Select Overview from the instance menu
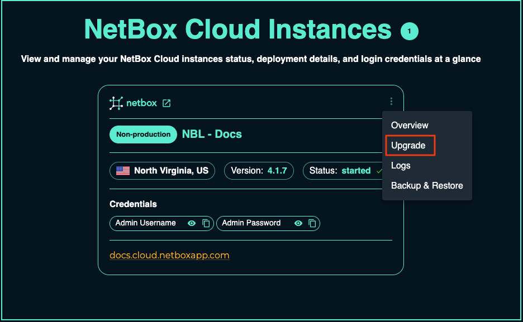 point(410,126)
